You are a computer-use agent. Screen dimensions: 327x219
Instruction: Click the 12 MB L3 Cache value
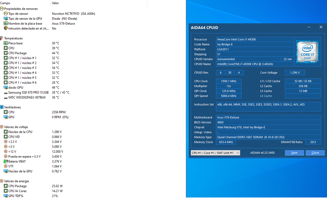tap(303, 91)
